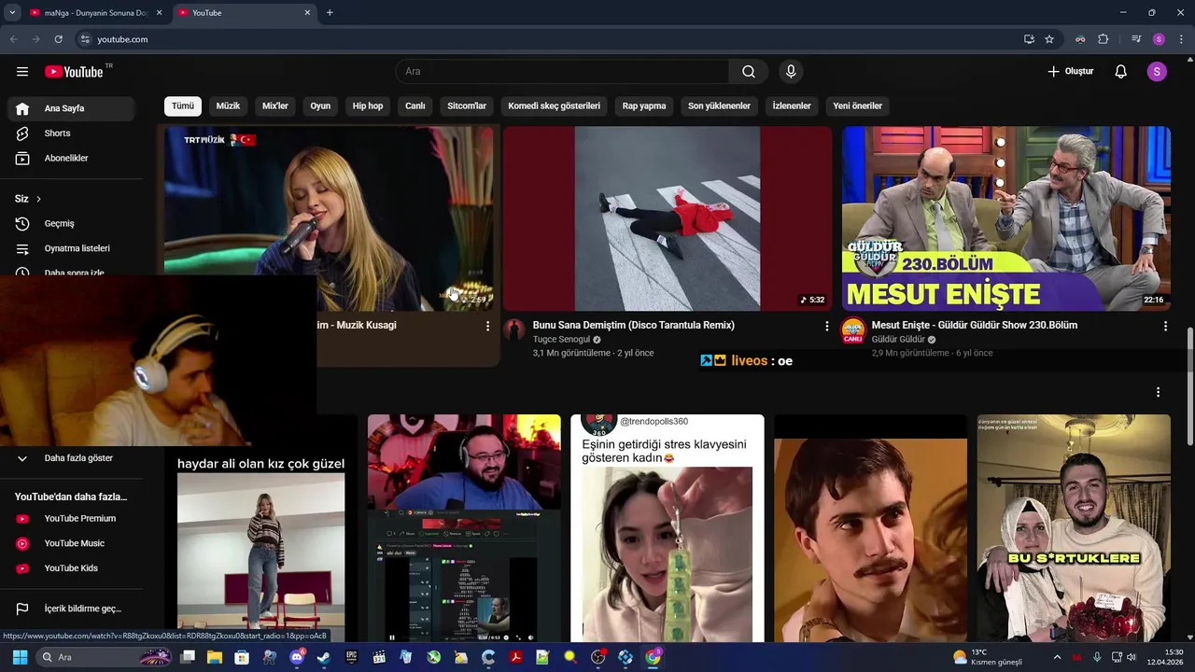This screenshot has width=1195, height=672.
Task: Open the YouTube hamburger guide menu
Action: 22,72
